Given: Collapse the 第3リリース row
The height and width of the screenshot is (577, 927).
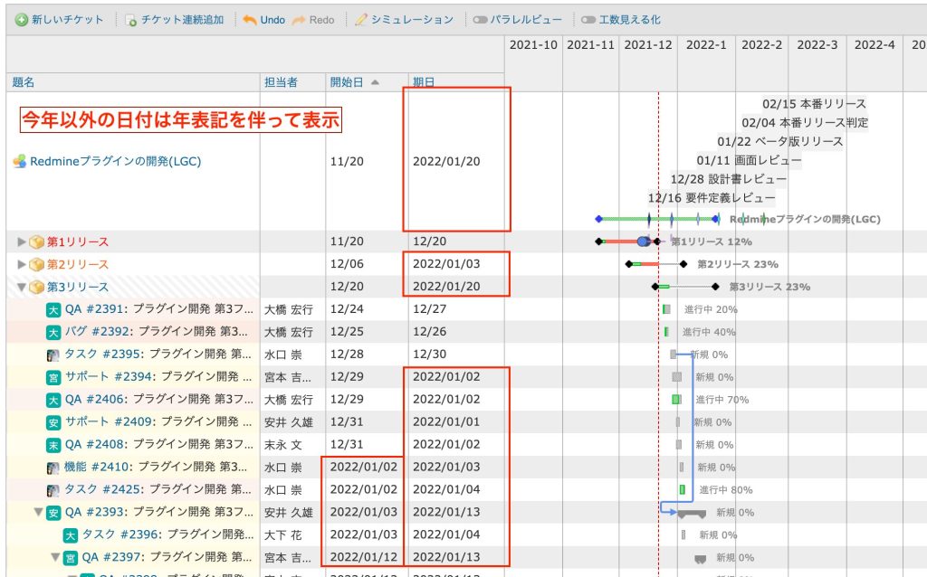Looking at the screenshot, I should tap(22, 287).
